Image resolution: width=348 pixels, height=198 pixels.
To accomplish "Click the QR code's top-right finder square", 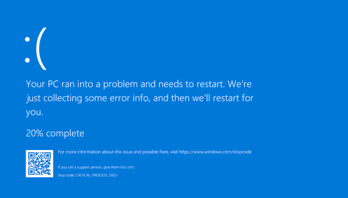I will [48, 156].
